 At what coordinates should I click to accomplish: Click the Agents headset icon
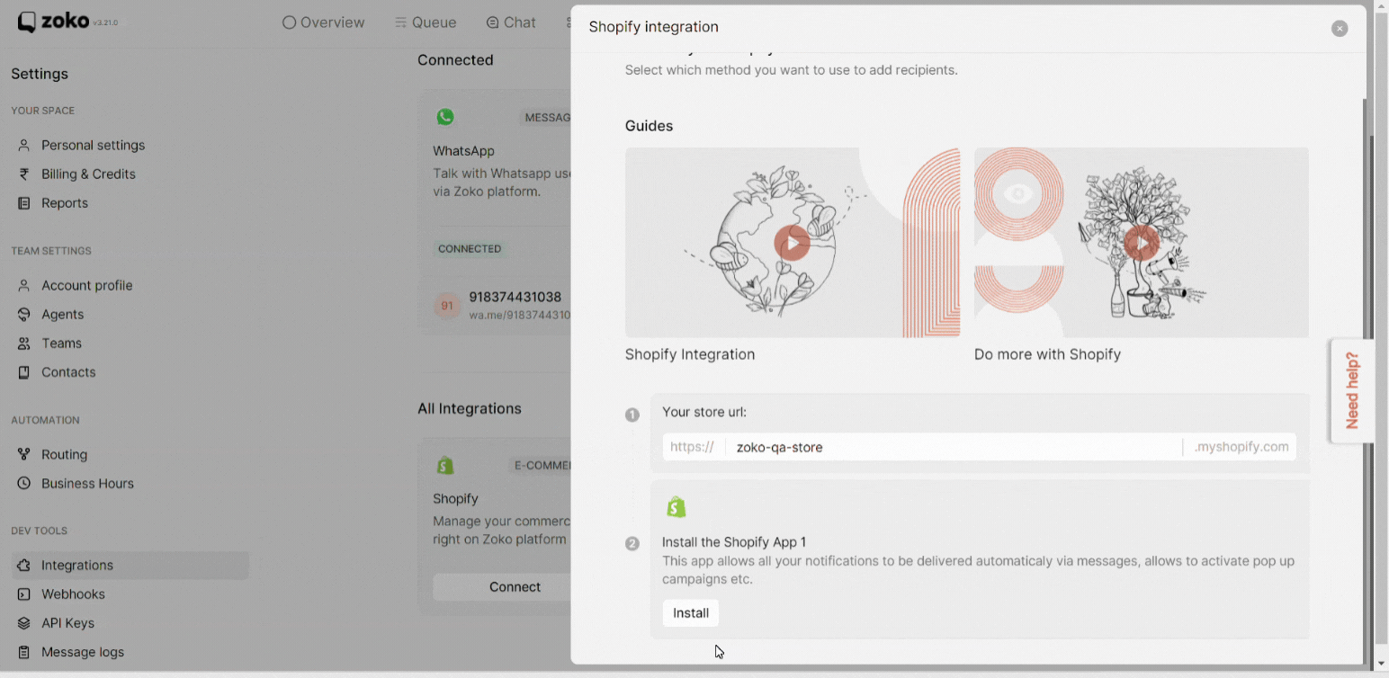click(24, 314)
